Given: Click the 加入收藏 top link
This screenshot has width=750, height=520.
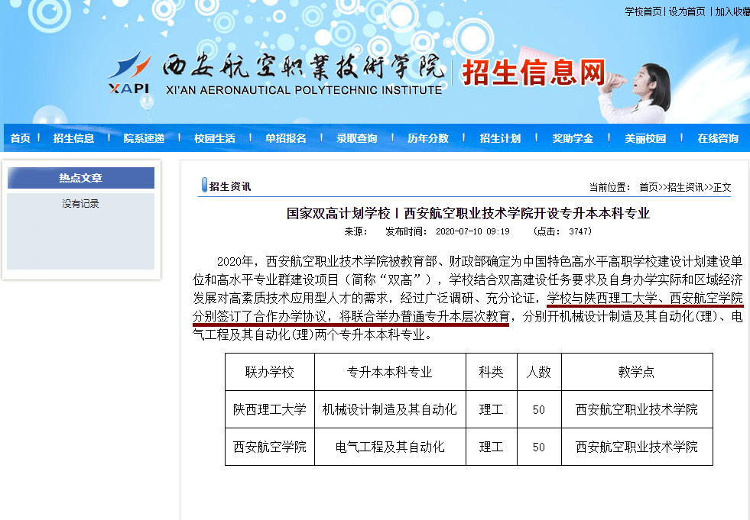Looking at the screenshot, I should click(x=732, y=11).
